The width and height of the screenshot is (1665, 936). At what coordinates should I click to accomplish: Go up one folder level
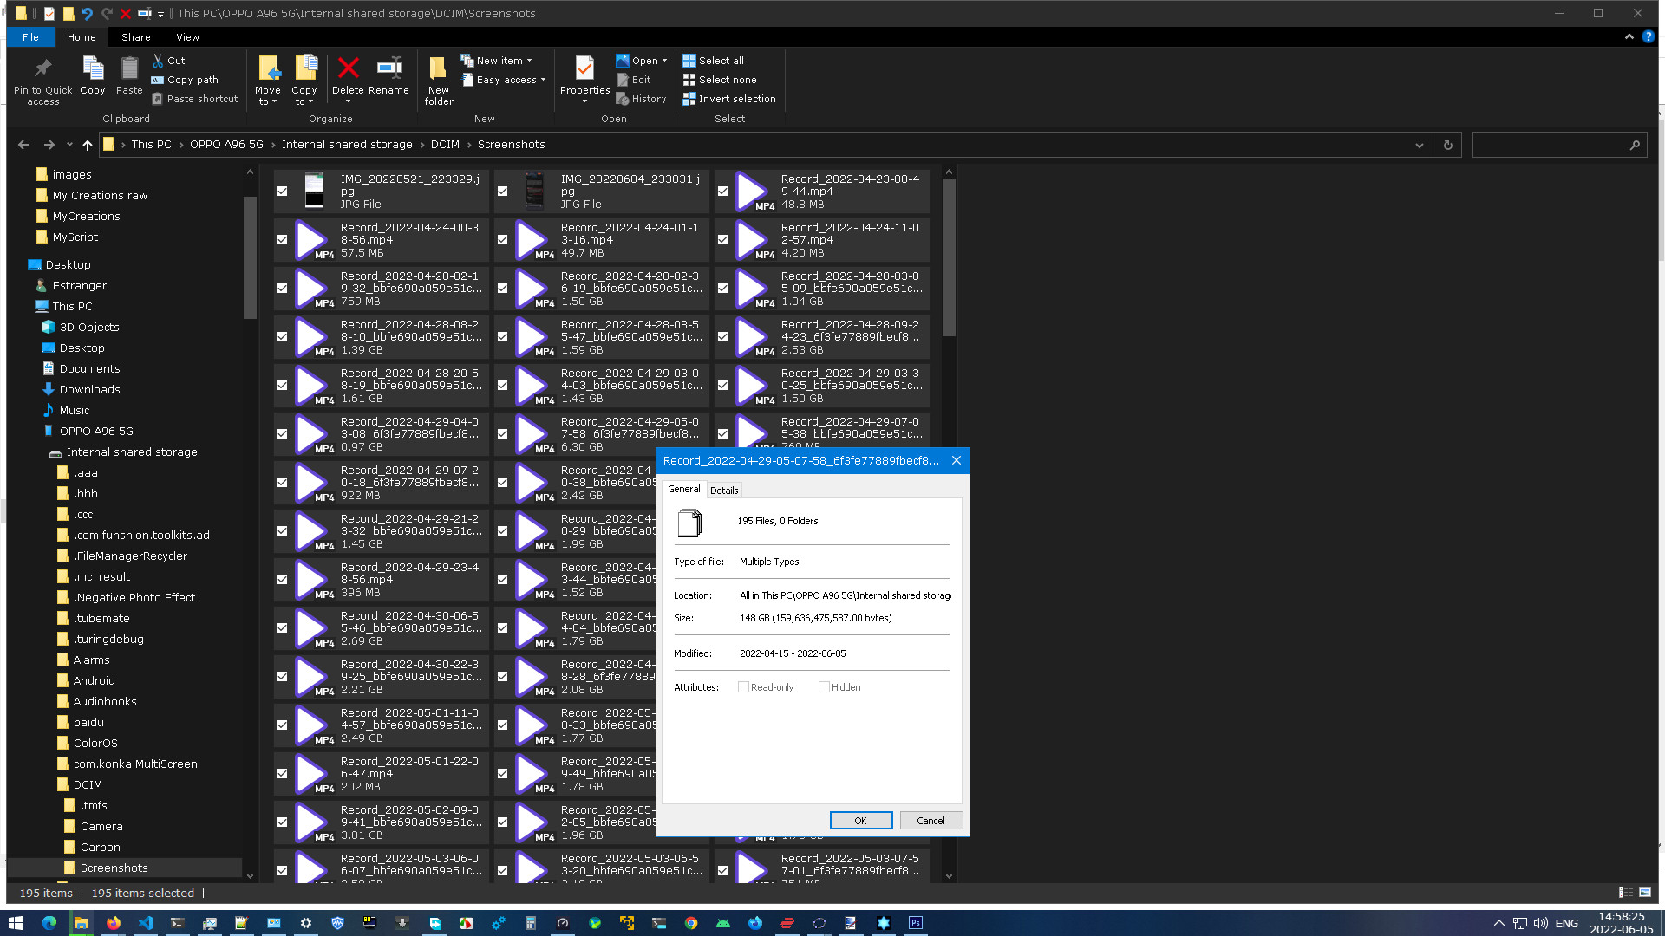(x=88, y=145)
